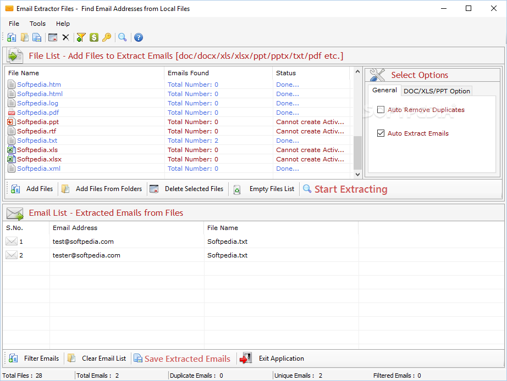This screenshot has width=507, height=381.
Task: Click the recycle icon beside Empty Files List
Action: pyautogui.click(x=237, y=189)
